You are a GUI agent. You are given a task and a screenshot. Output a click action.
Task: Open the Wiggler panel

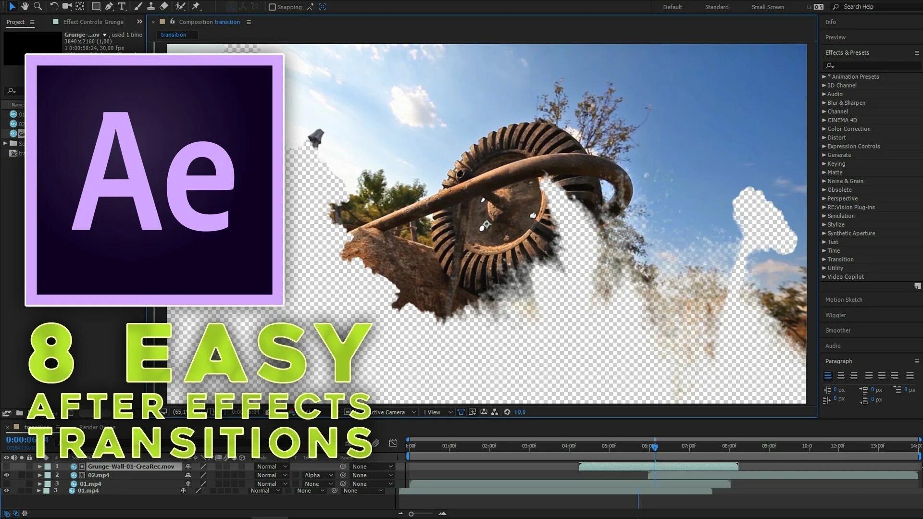coord(836,315)
